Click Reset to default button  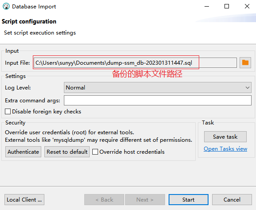[67, 152]
